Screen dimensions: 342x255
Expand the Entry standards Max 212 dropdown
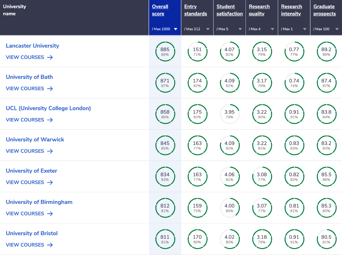click(208, 29)
